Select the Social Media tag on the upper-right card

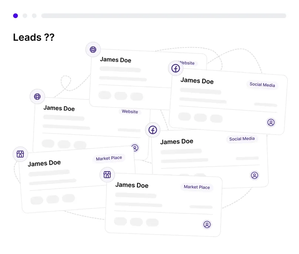coord(262,85)
